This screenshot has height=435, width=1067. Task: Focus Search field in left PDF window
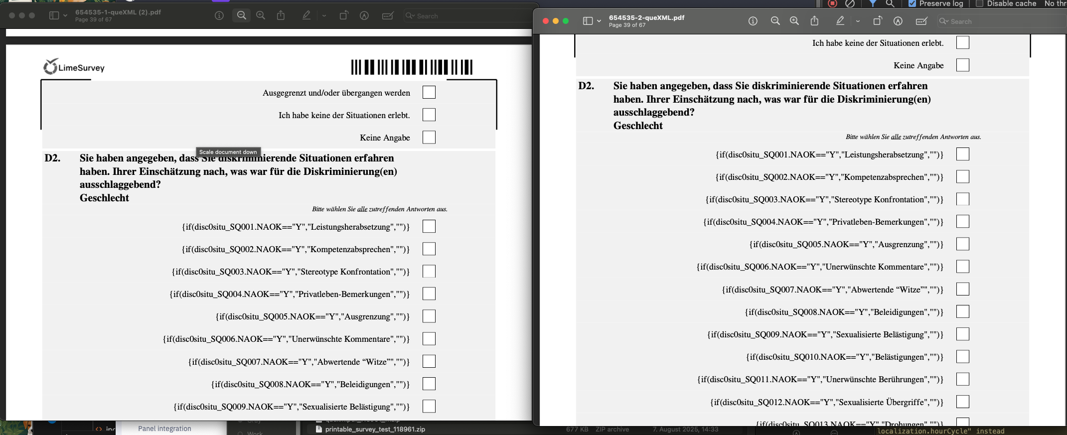[x=468, y=16]
